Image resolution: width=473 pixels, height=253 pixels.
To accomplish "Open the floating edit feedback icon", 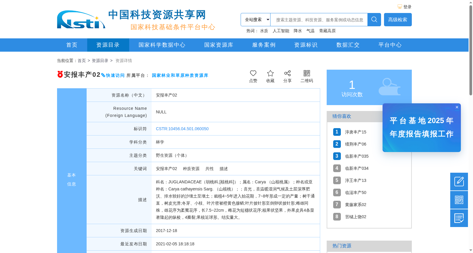I will point(459,182).
